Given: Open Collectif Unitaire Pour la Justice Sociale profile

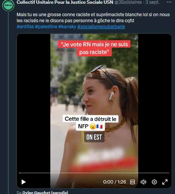Looking at the screenshot, I should click(x=65, y=2).
